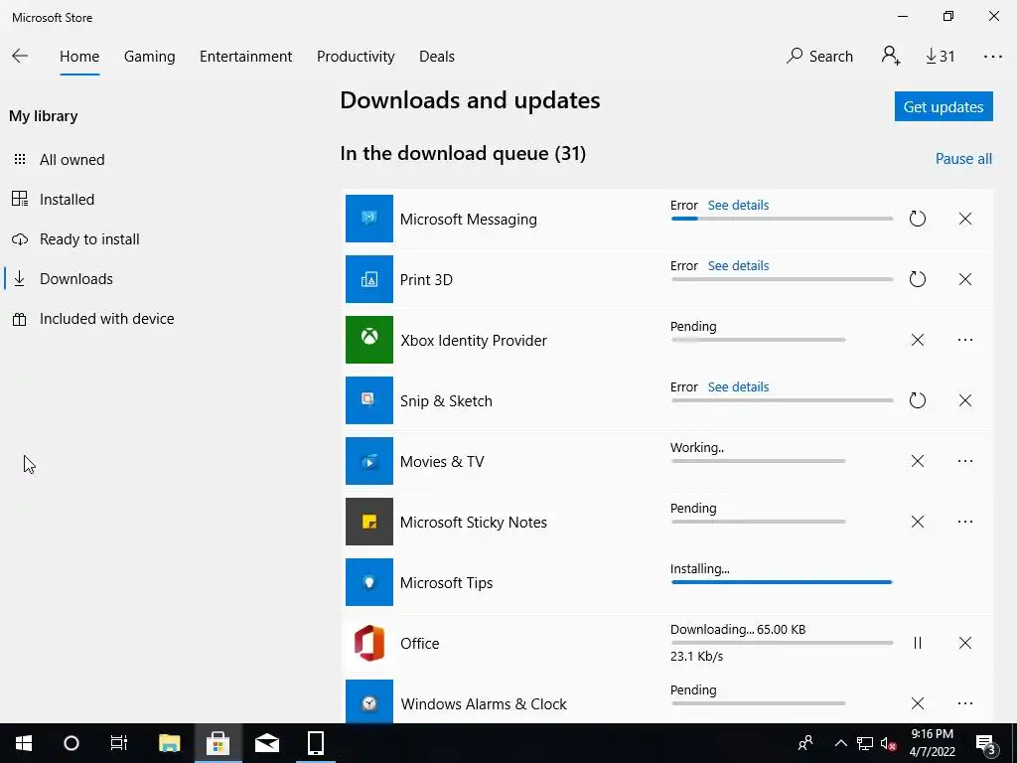Open File Explorer from the taskbar
This screenshot has height=763, width=1017.
(169, 743)
